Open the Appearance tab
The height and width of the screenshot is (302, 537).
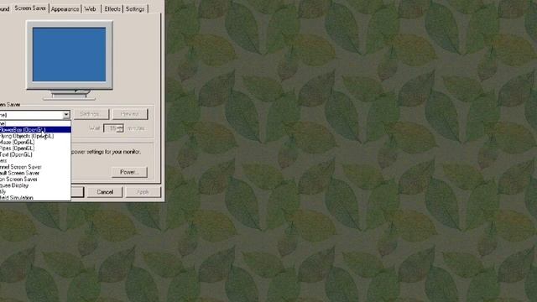[65, 9]
